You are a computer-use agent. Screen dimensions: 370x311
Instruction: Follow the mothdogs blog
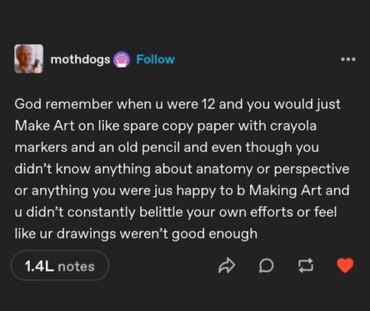155,60
